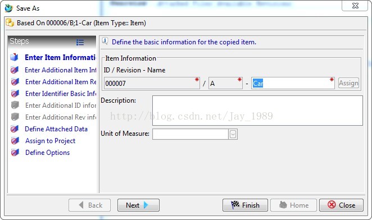Select the Enter Item Information step icon

[x=15, y=57]
